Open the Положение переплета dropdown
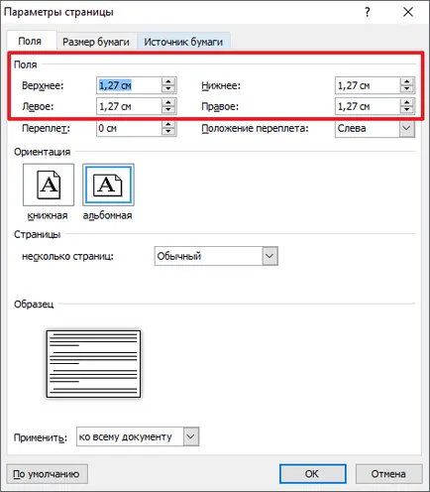The width and height of the screenshot is (430, 492). (x=407, y=128)
